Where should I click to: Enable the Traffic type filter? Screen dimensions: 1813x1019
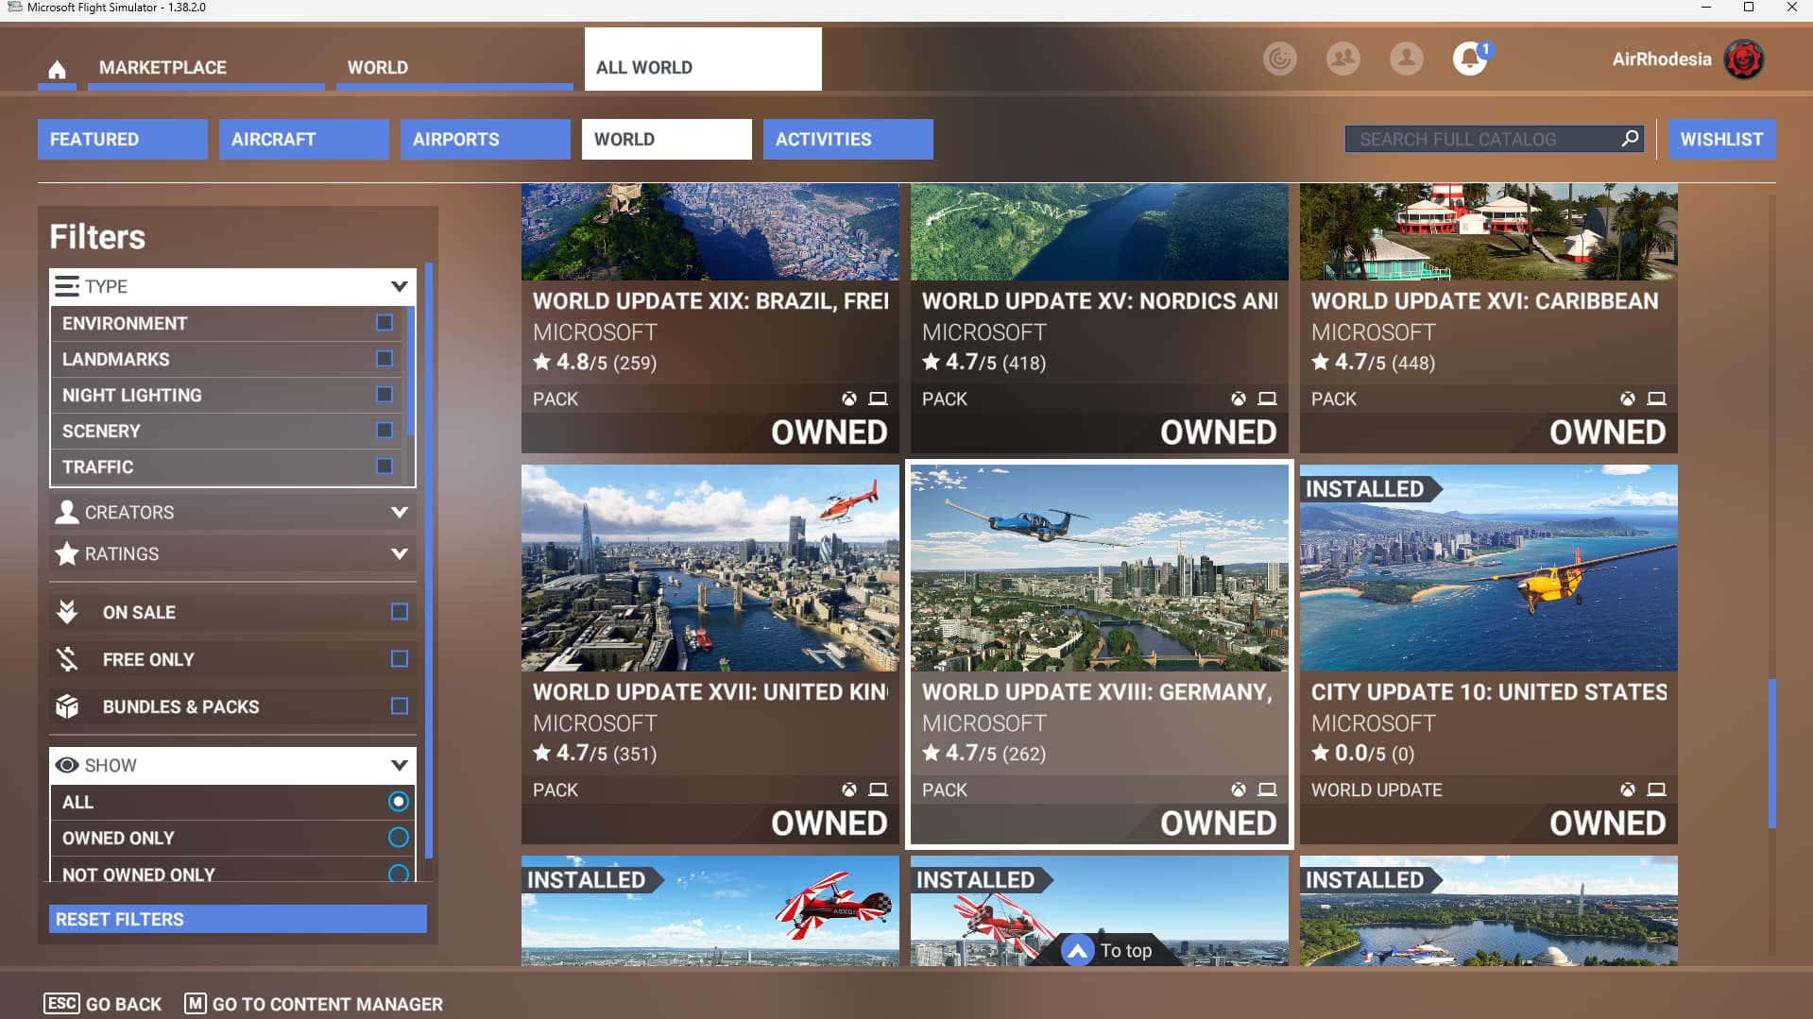[x=384, y=467]
